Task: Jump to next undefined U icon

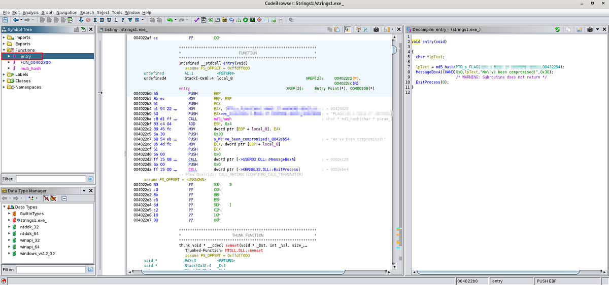Action: click(x=109, y=20)
